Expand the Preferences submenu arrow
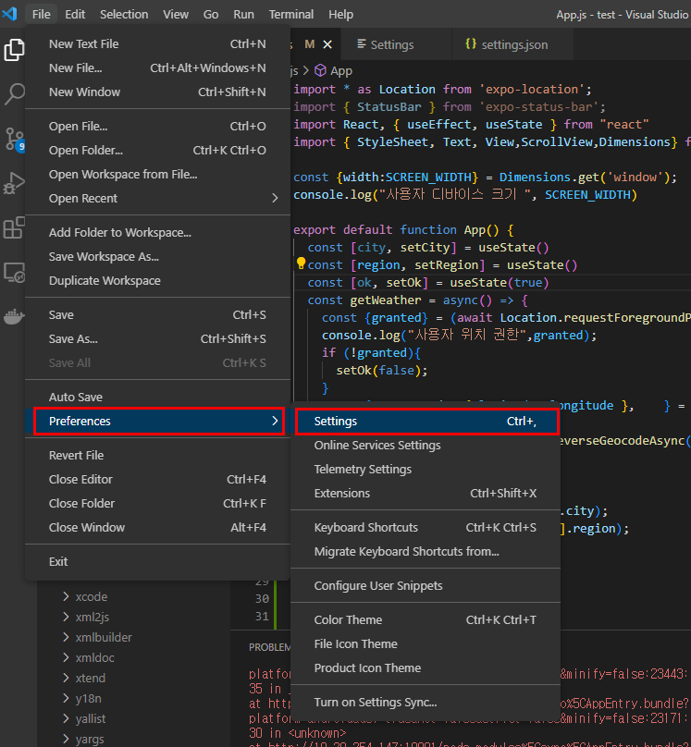This screenshot has width=691, height=747. tap(275, 421)
